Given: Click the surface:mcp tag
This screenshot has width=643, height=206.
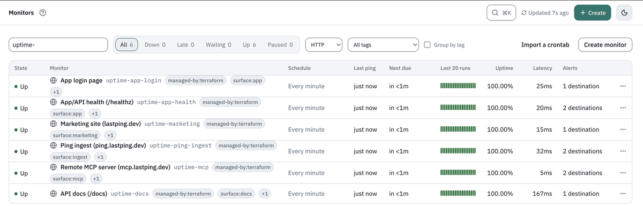Looking at the screenshot, I should (68, 179).
